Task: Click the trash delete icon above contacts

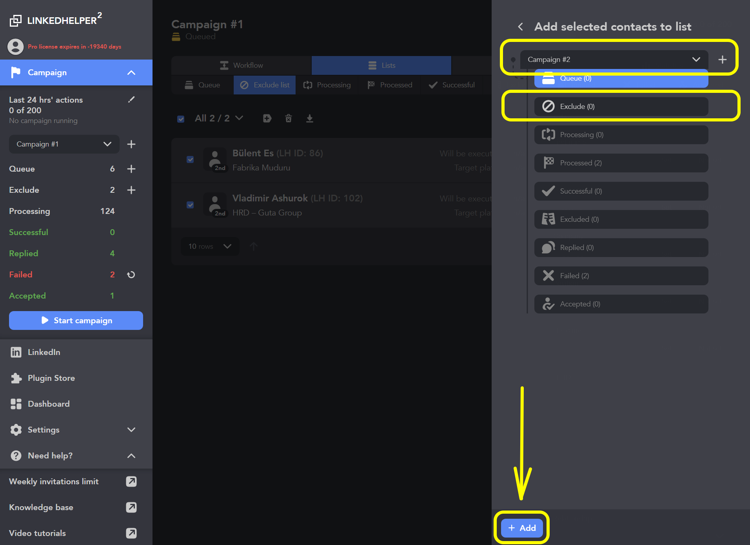Action: (289, 118)
